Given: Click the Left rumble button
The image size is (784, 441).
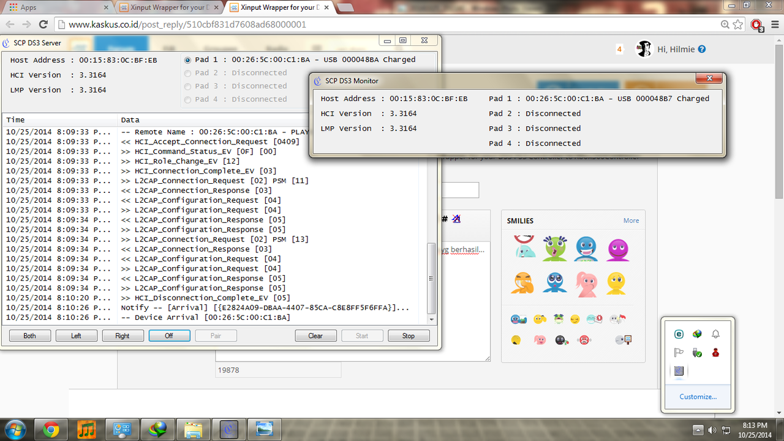Looking at the screenshot, I should point(76,336).
